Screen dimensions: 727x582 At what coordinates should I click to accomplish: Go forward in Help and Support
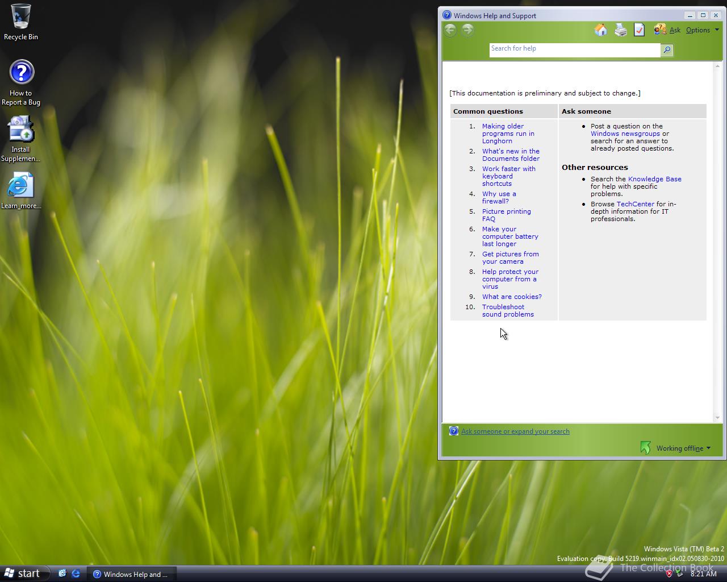[x=468, y=30]
